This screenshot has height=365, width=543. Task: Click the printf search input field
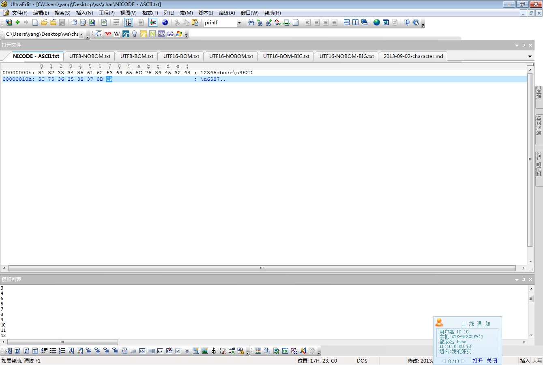(x=220, y=23)
